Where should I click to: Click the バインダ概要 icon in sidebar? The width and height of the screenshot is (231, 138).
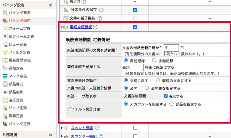click(5, 13)
